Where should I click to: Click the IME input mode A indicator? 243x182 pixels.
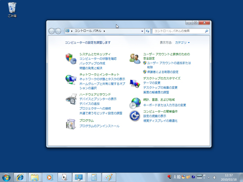pos(175,177)
